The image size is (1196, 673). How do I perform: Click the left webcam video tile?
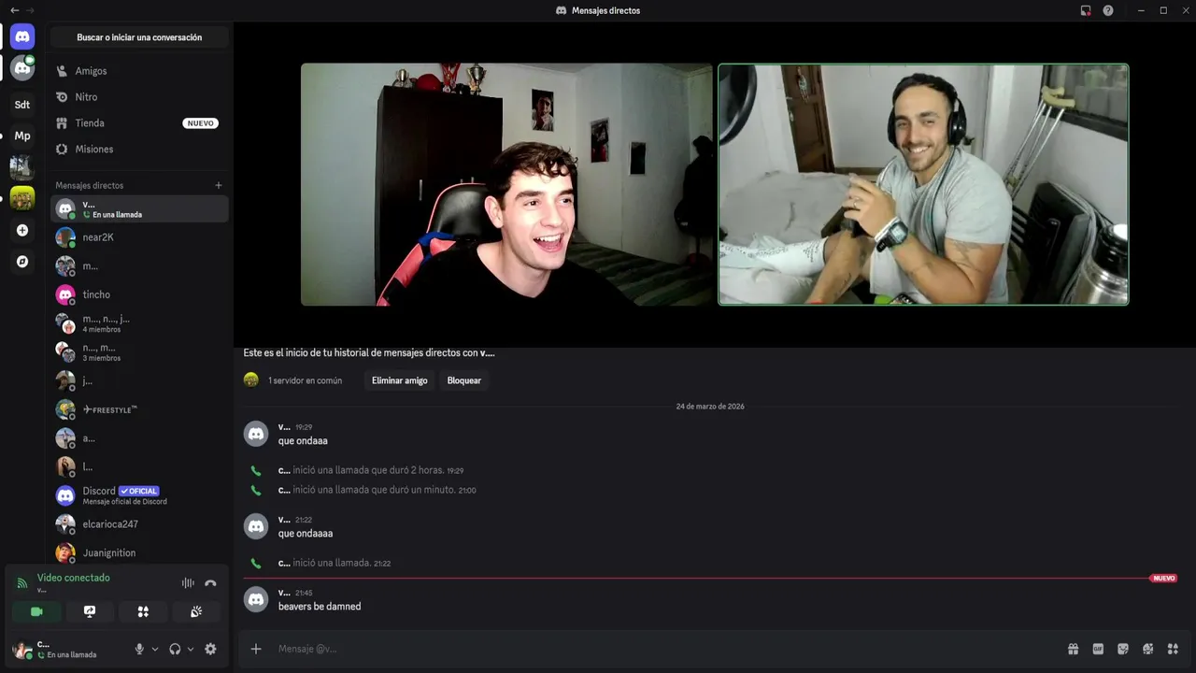[506, 184]
